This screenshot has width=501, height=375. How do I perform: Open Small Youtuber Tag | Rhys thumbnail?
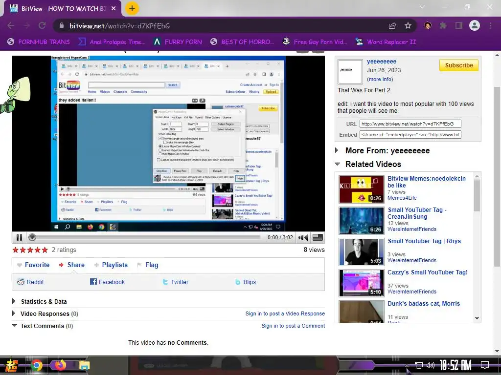(362, 252)
